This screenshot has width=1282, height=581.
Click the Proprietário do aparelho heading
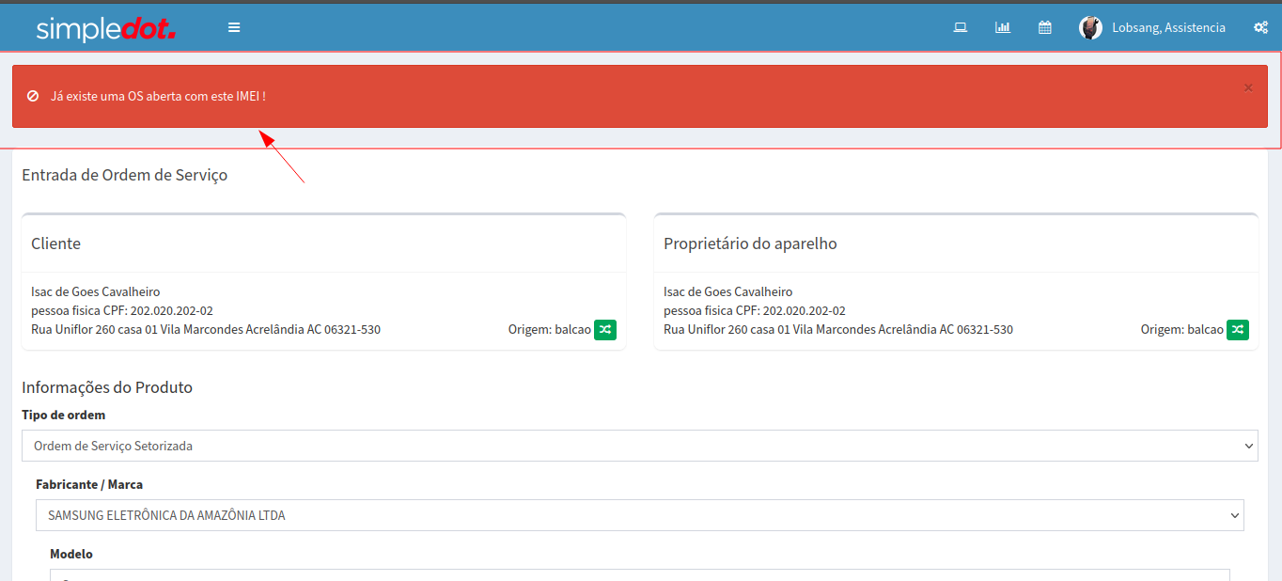tap(750, 243)
